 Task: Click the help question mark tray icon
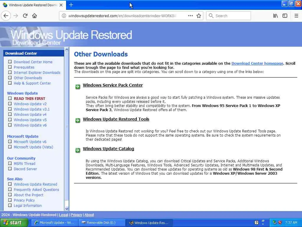[256, 223]
